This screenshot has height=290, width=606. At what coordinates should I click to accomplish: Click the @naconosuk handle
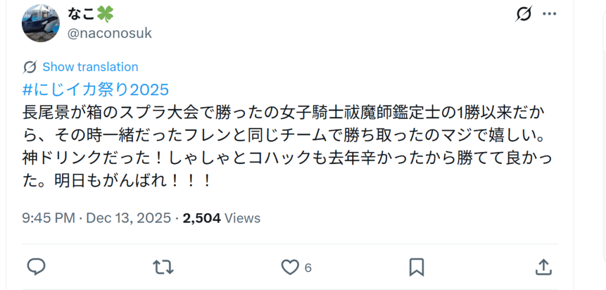pyautogui.click(x=110, y=33)
